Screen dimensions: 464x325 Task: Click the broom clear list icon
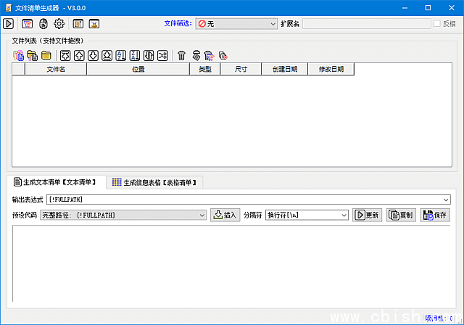click(196, 55)
